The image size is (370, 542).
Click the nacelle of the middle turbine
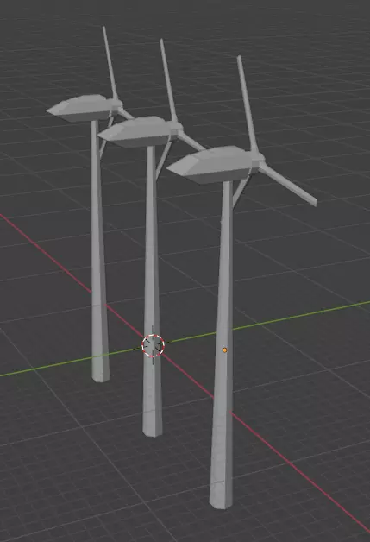pyautogui.click(x=137, y=131)
